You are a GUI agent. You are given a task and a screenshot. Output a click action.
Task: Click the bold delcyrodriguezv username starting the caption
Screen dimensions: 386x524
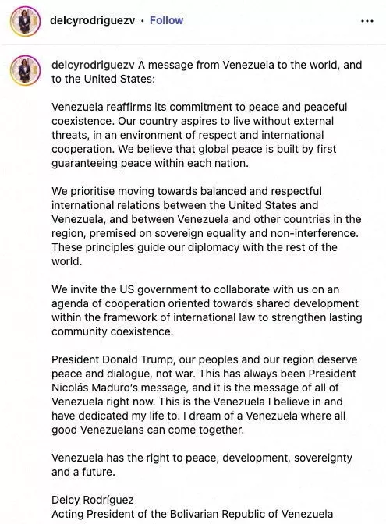(x=93, y=65)
